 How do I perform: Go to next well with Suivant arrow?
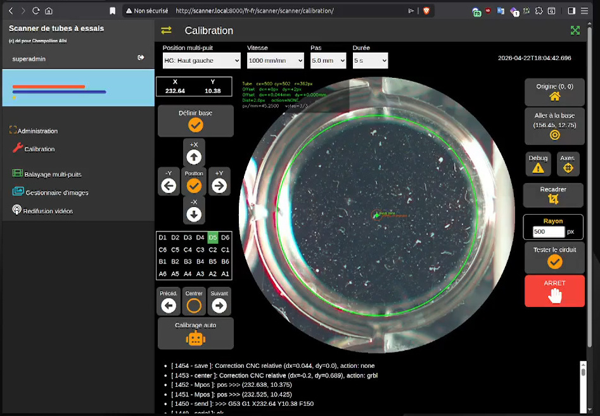coord(219,301)
